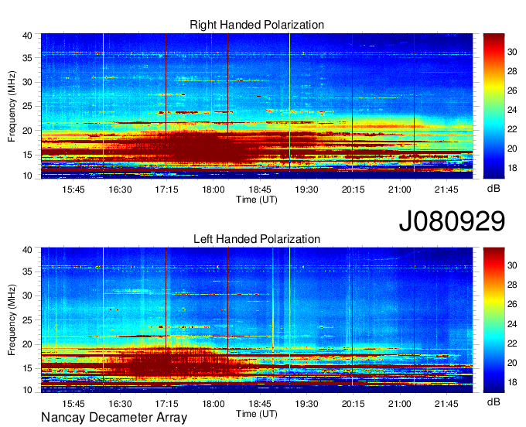
Task: Click the Left Handed plot's color scale bar
Action: (x=494, y=320)
